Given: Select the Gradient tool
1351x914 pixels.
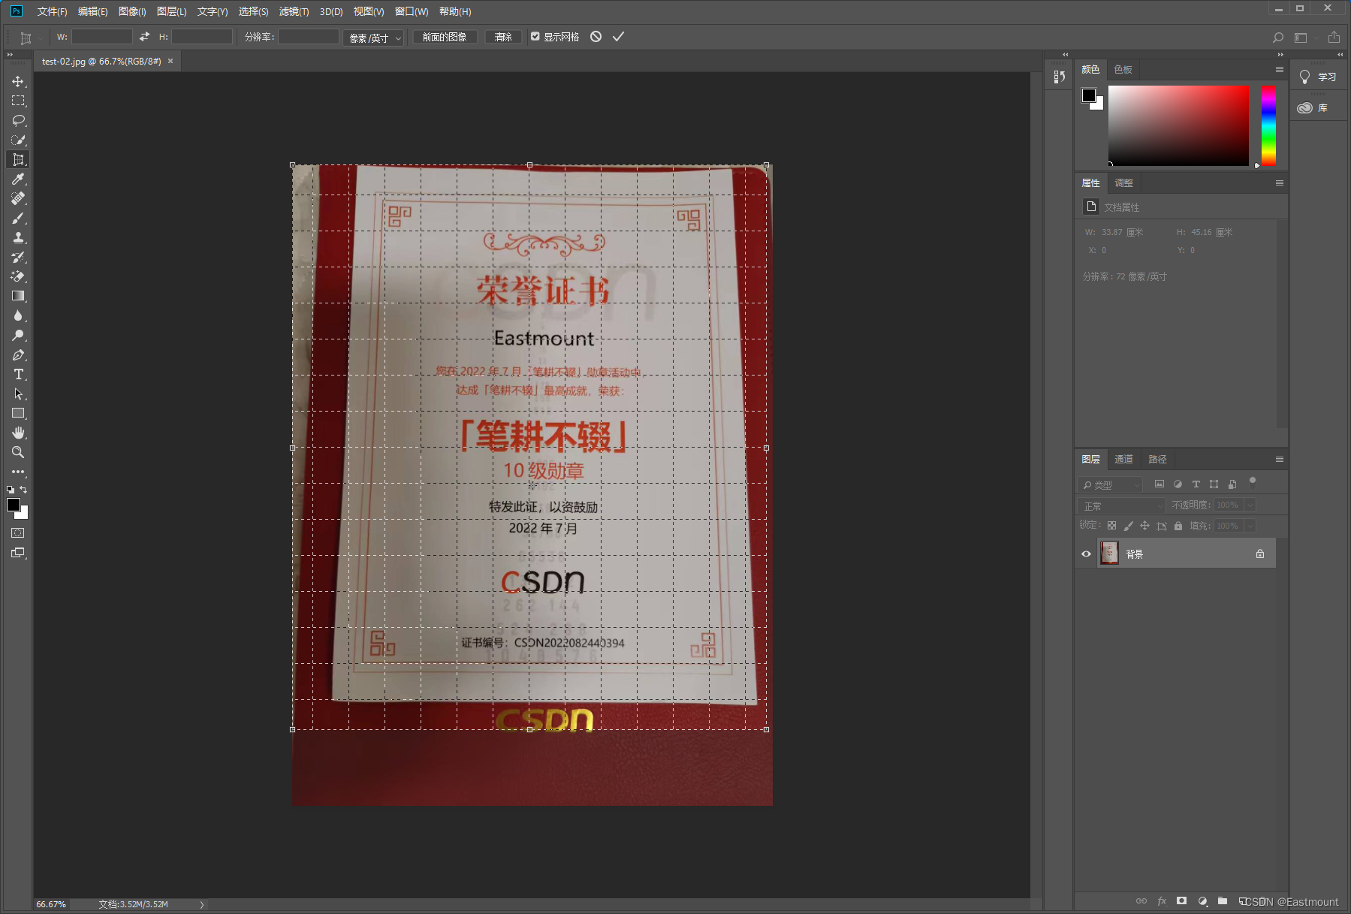Looking at the screenshot, I should [18, 296].
